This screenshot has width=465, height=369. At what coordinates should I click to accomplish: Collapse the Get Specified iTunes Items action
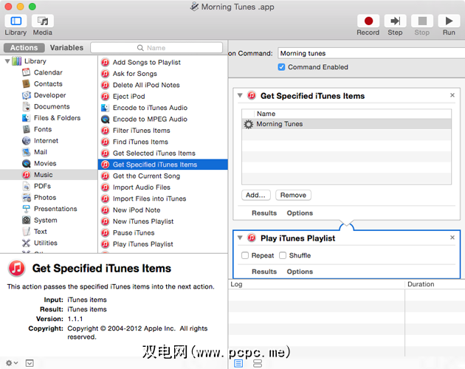tap(239, 95)
